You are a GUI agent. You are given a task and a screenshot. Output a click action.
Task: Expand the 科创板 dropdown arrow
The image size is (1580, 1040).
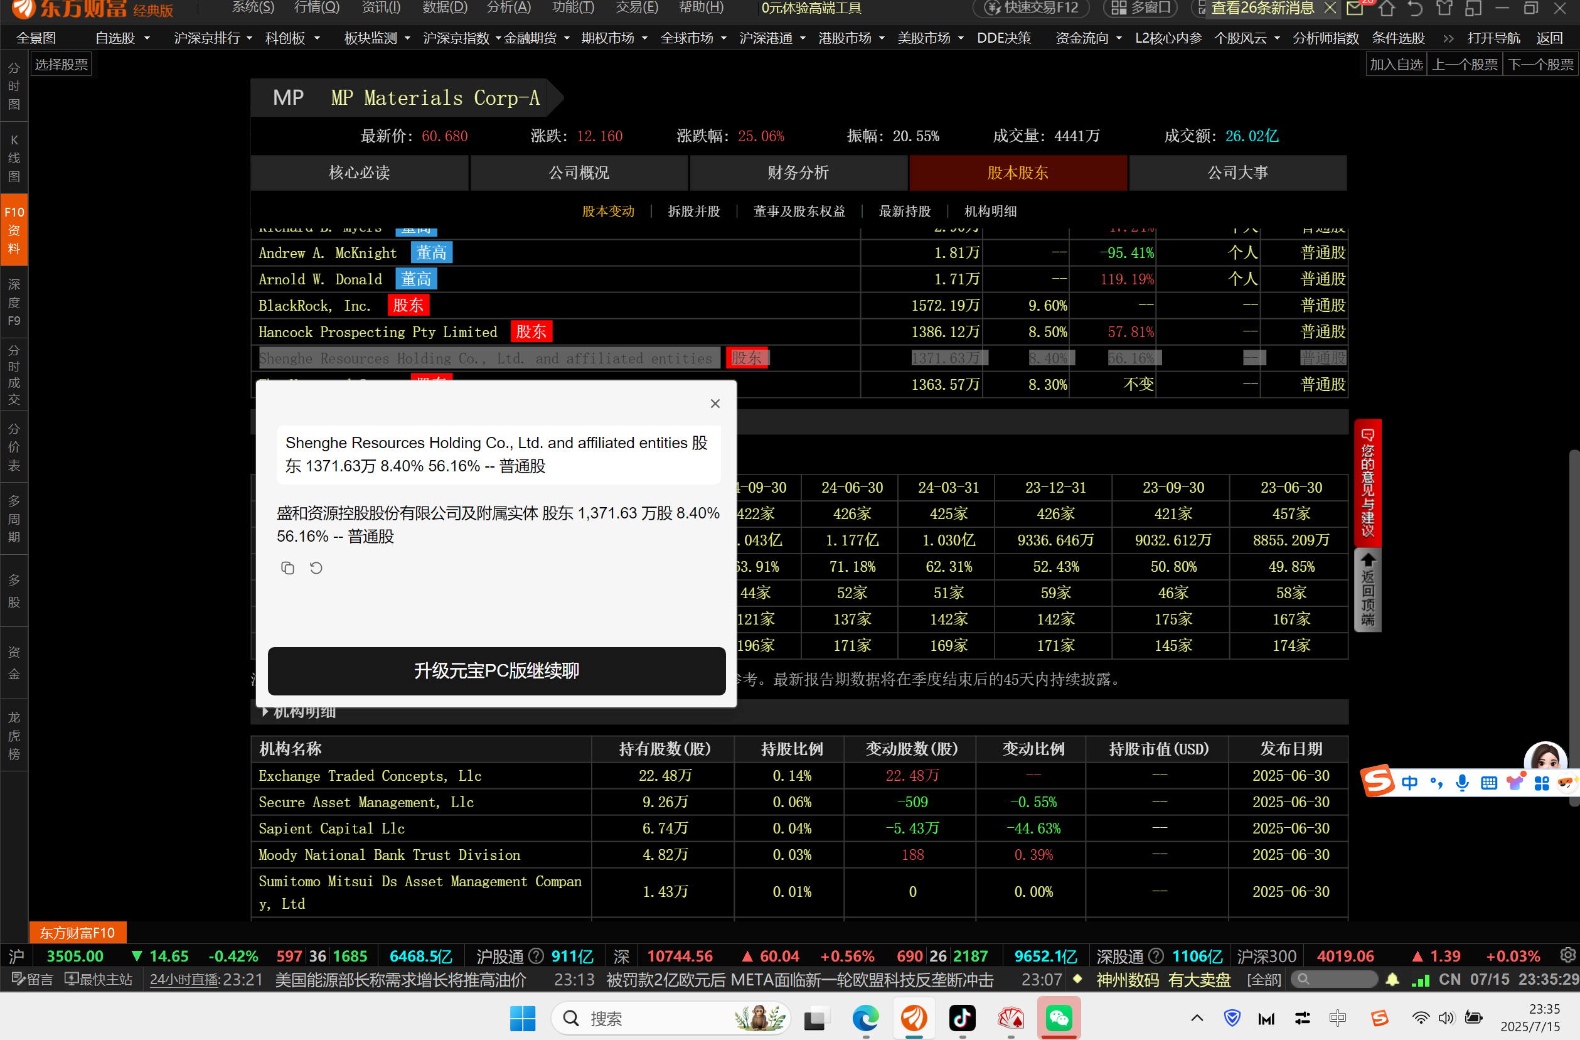point(318,38)
